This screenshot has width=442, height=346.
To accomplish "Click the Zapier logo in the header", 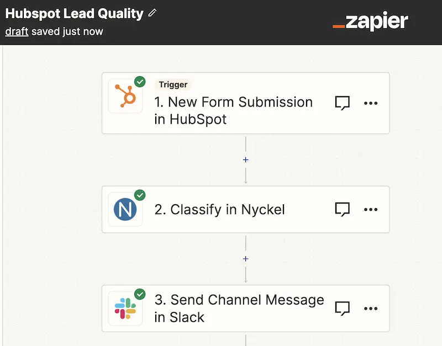I will click(x=370, y=21).
